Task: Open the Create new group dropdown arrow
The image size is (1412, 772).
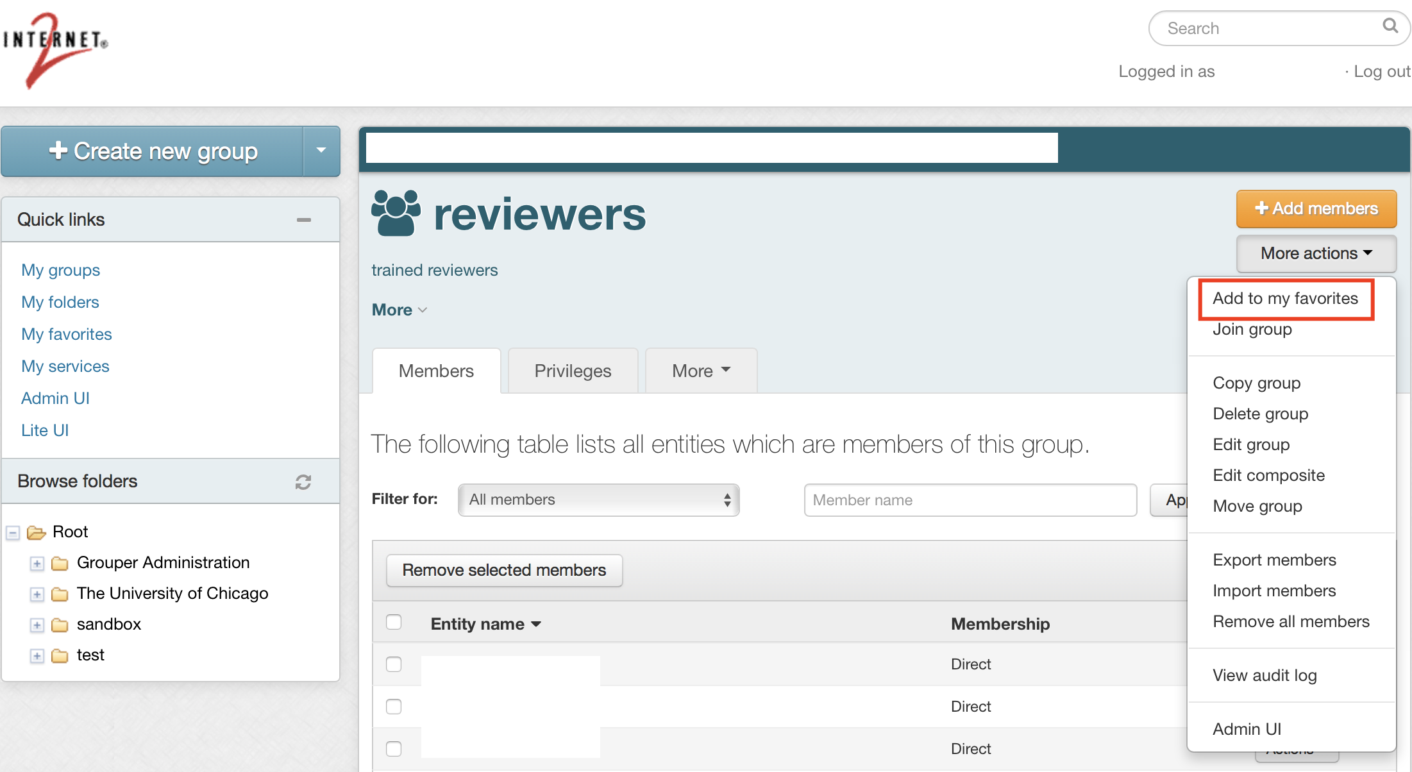Action: point(321,151)
